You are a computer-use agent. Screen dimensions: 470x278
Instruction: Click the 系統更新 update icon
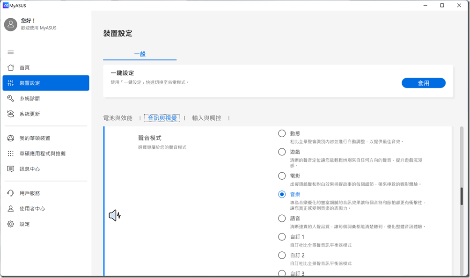[x=11, y=114]
